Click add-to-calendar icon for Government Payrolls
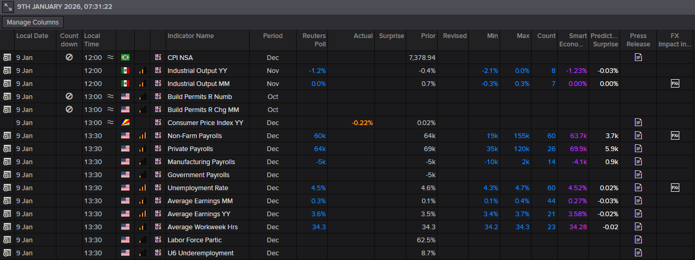The width and height of the screenshot is (695, 260). coord(7,175)
